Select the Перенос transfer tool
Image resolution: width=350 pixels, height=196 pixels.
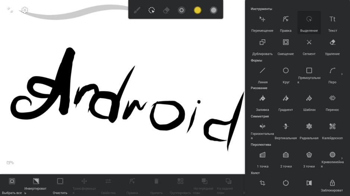click(x=332, y=102)
